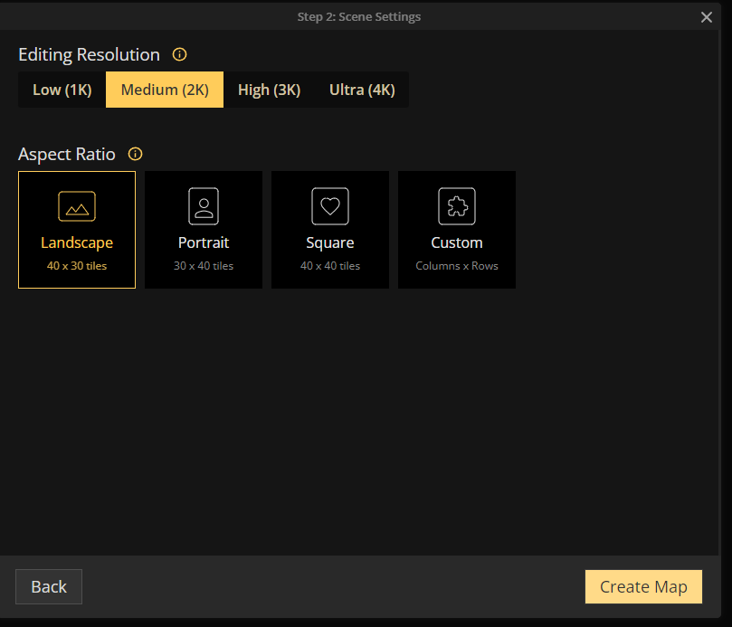Select the Custom puzzle piece icon
The height and width of the screenshot is (627, 732).
click(x=457, y=206)
